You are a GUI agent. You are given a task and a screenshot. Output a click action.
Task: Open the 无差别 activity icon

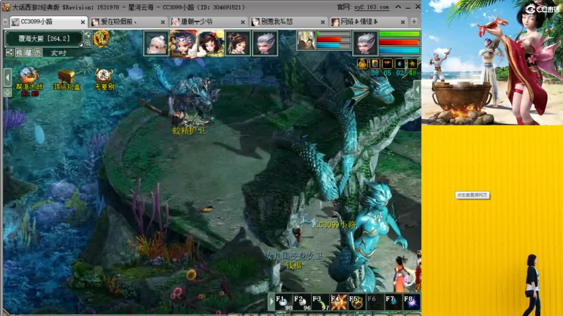[x=104, y=79]
